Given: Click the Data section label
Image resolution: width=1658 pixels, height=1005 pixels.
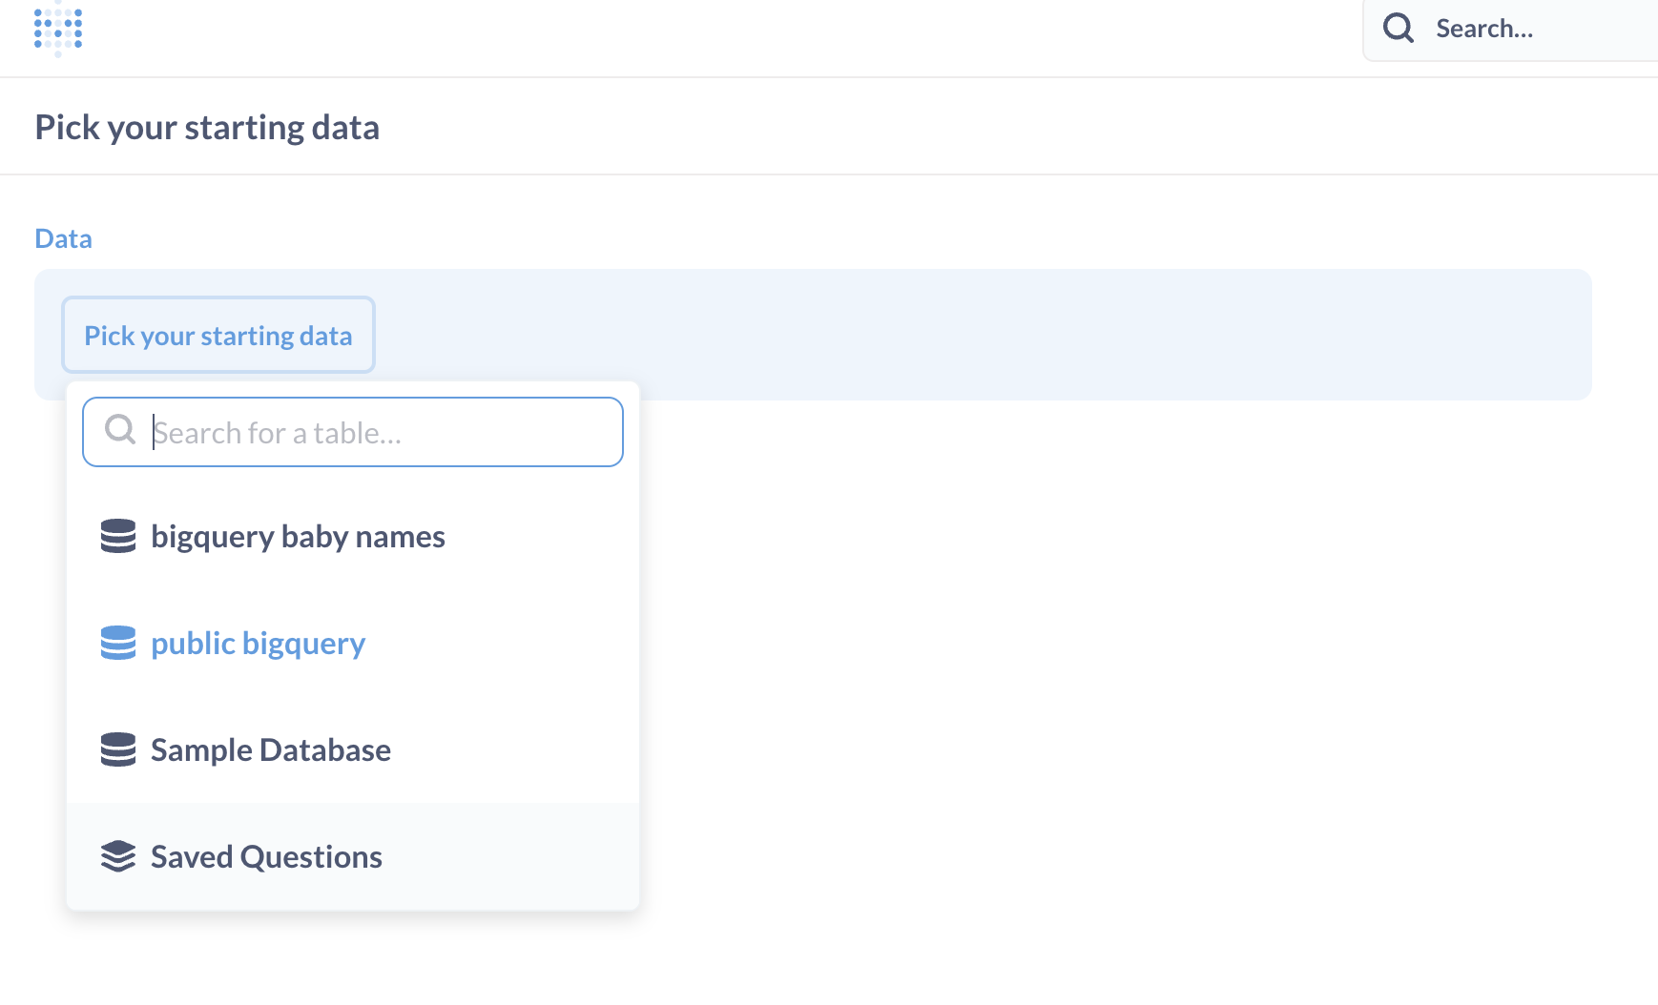Looking at the screenshot, I should click(x=63, y=237).
